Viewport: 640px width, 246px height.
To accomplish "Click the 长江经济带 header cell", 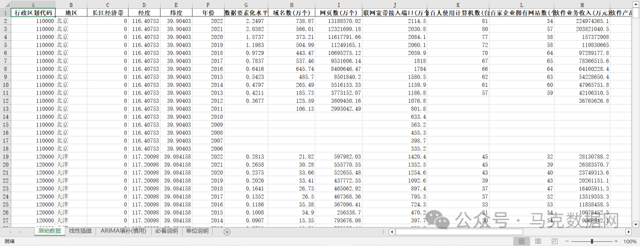I will click(107, 13).
